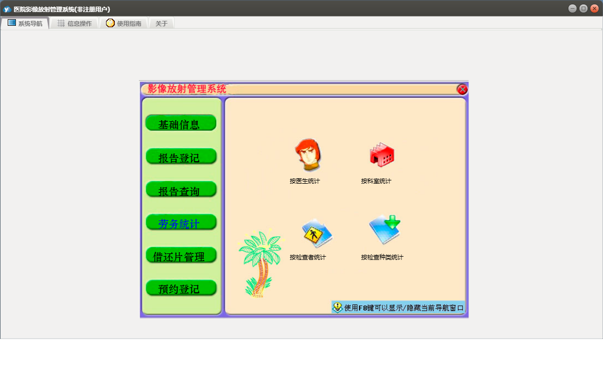This screenshot has height=391, width=603.
Task: Select the 基础信息 sidebar button
Action: tap(181, 123)
